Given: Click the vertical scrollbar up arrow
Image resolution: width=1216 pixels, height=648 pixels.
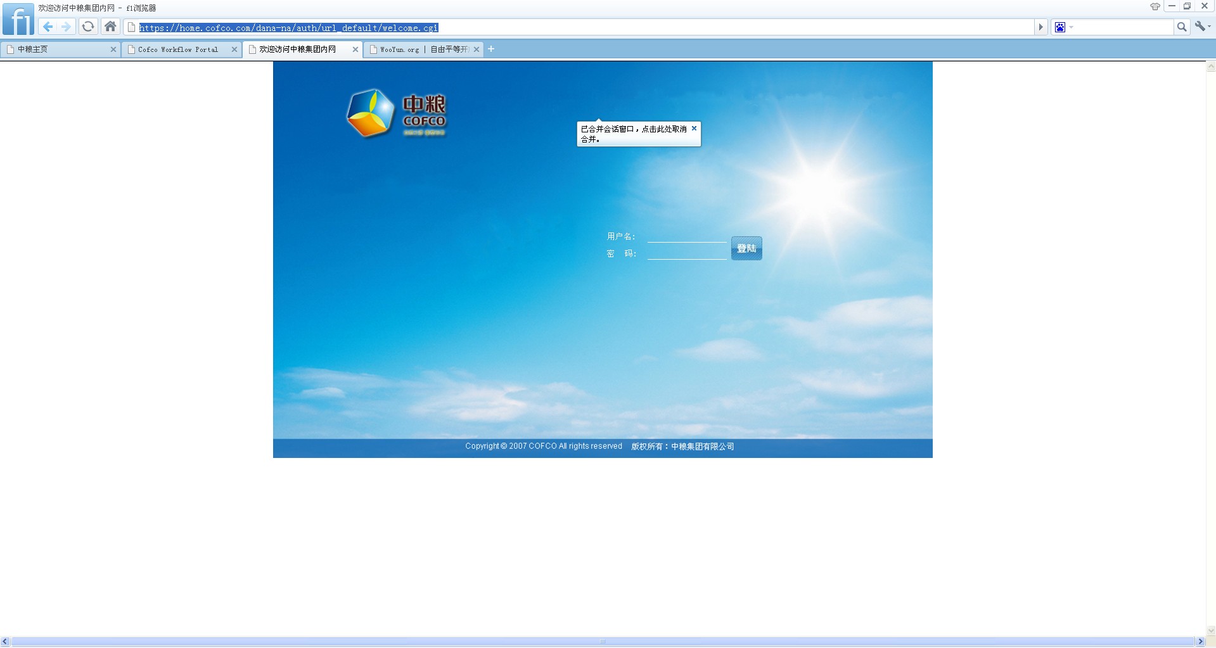Looking at the screenshot, I should click(1211, 66).
